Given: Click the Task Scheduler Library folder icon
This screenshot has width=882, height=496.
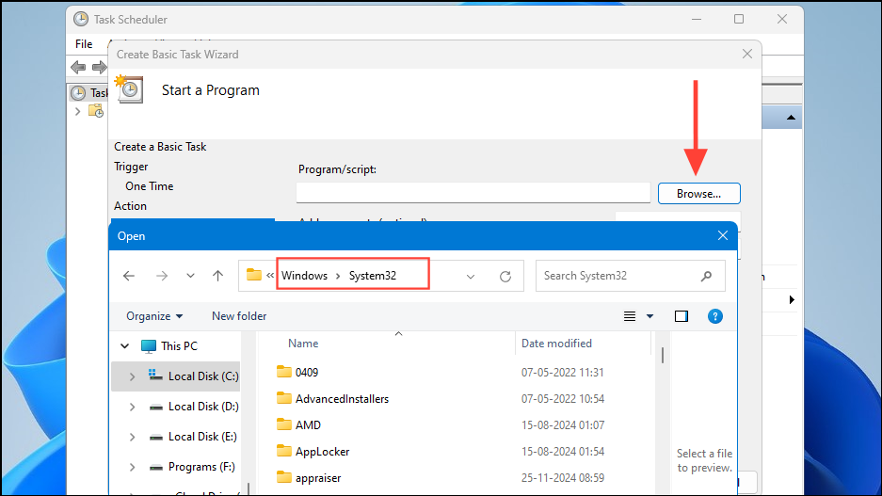Looking at the screenshot, I should click(x=96, y=111).
